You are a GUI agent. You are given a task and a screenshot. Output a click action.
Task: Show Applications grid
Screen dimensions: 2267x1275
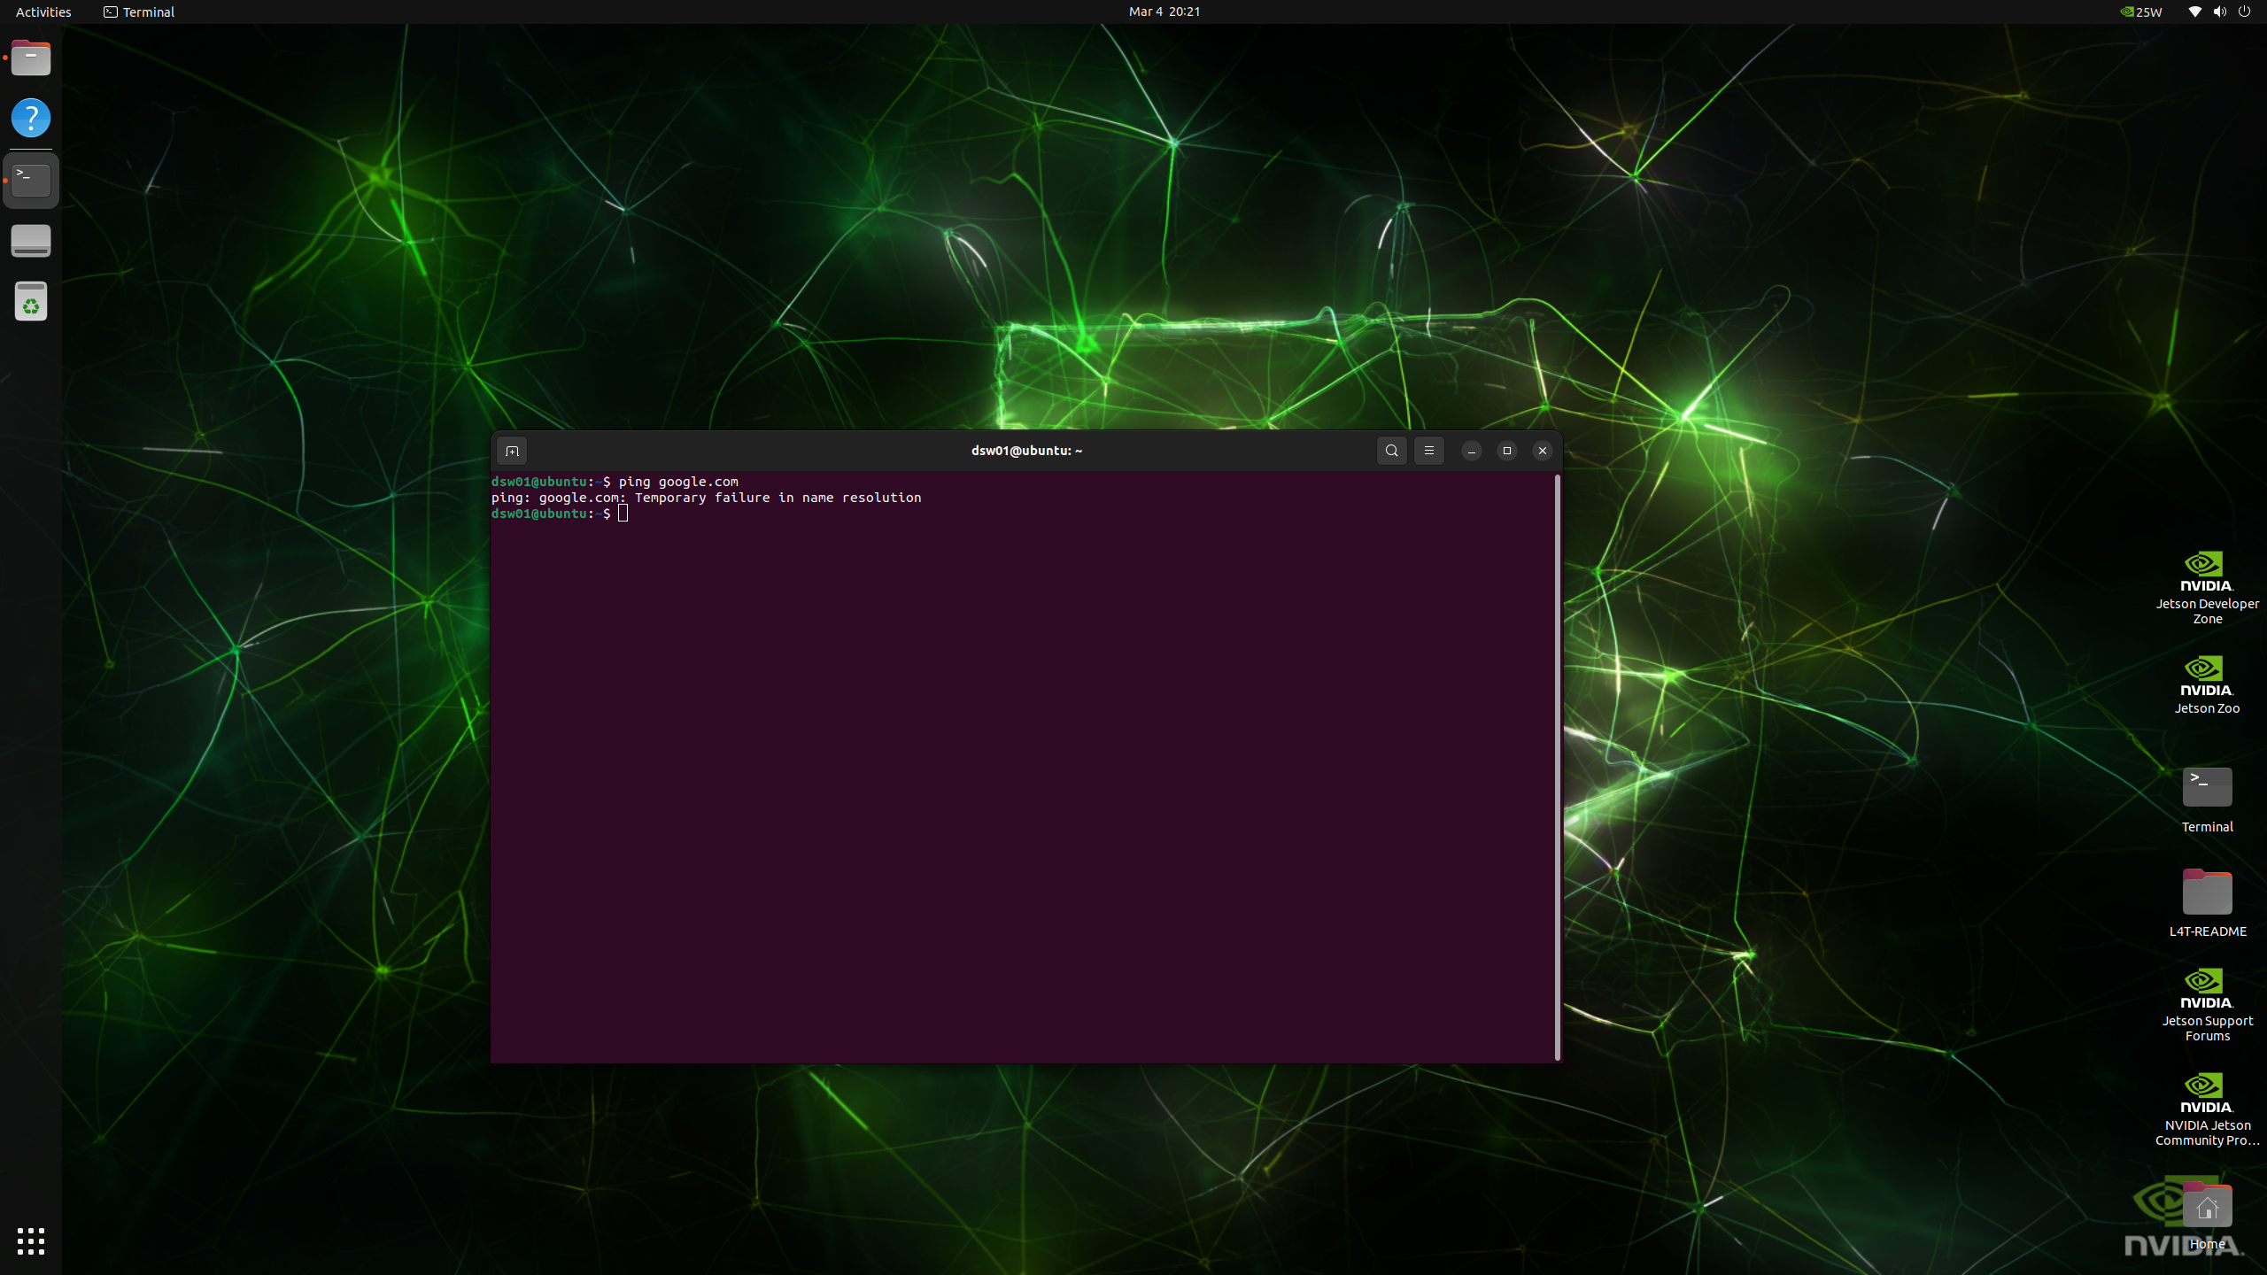31,1240
